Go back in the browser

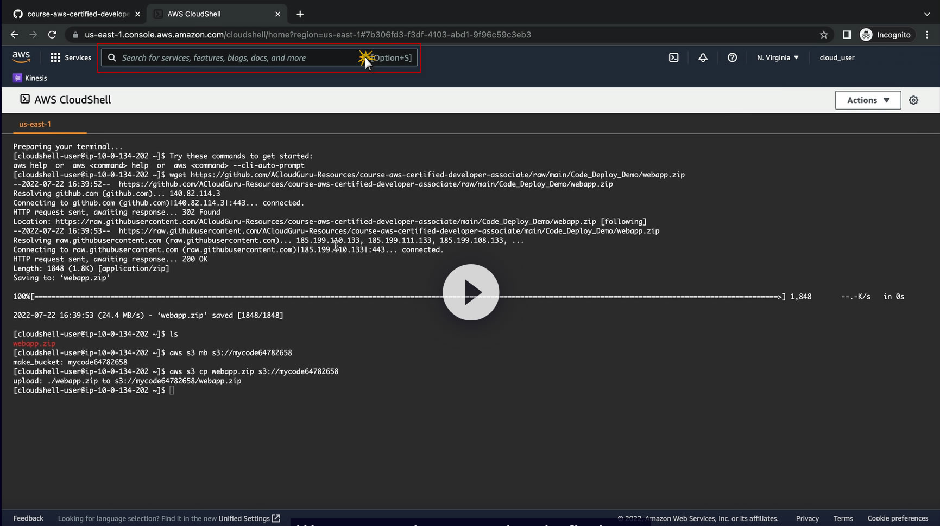point(15,35)
